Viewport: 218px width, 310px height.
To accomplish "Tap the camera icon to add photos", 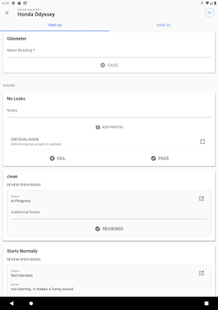I will [x=98, y=127].
